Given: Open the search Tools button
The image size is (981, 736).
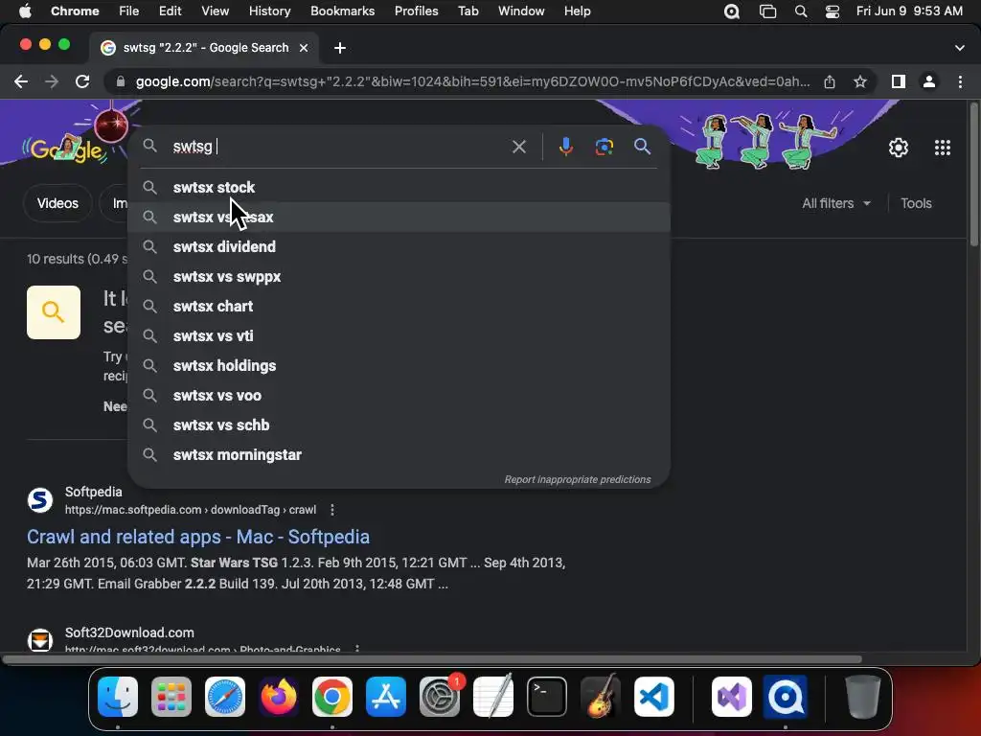Looking at the screenshot, I should 916,203.
